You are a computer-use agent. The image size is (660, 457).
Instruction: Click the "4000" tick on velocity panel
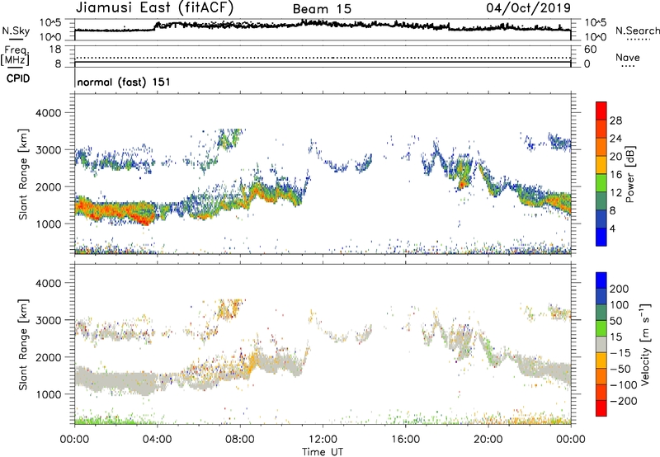[x=49, y=283]
